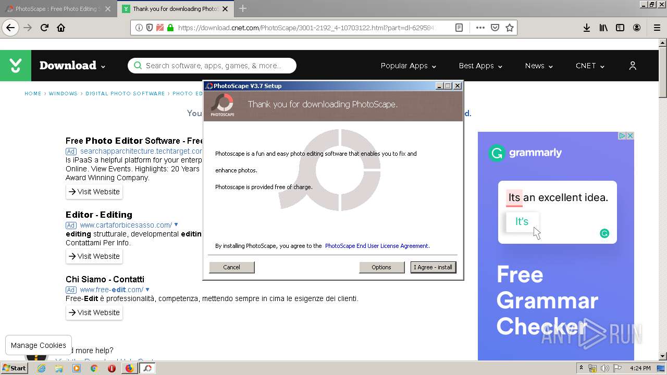
Task: Bookmark this page with the star icon
Action: tap(510, 28)
